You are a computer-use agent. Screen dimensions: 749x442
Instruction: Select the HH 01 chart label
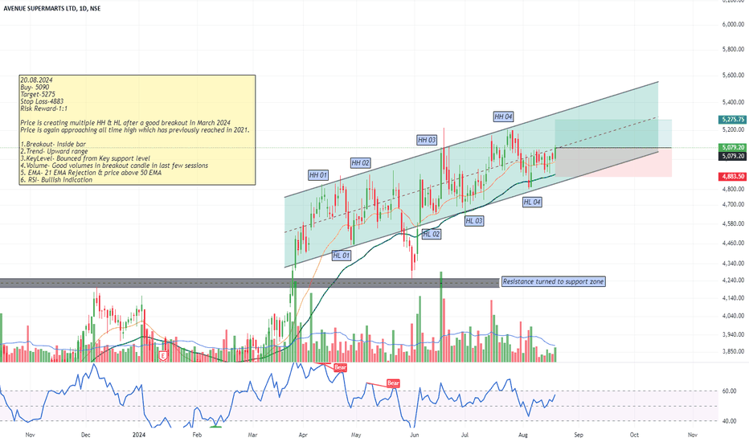pos(318,175)
